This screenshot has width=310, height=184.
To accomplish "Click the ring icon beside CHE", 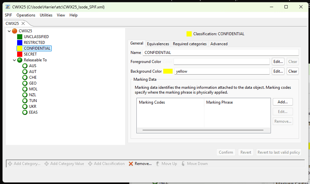I will click(x=25, y=77).
